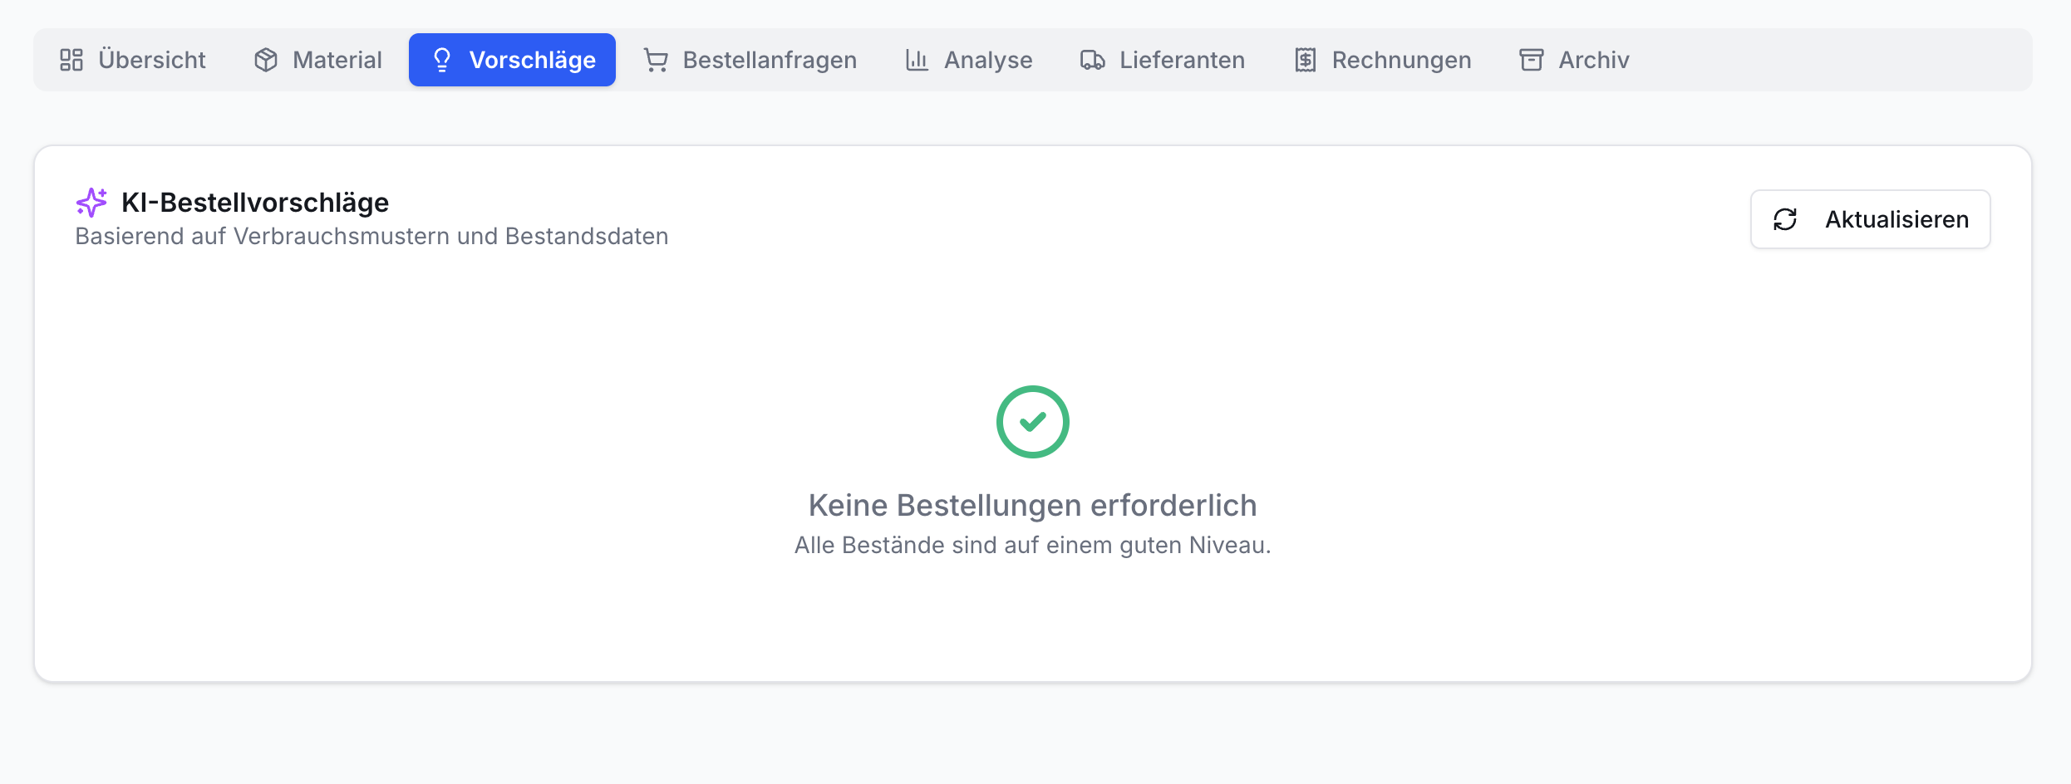This screenshot has height=784, width=2071.
Task: Switch to the Material tab
Action: point(317,60)
